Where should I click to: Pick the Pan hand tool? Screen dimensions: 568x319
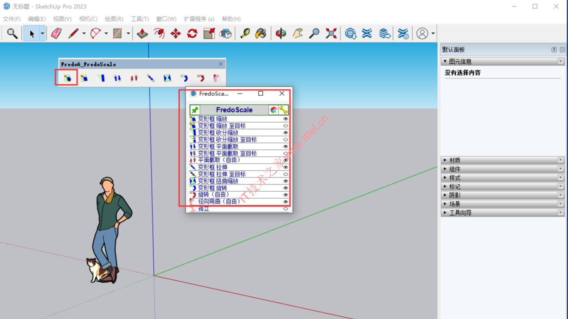click(297, 33)
